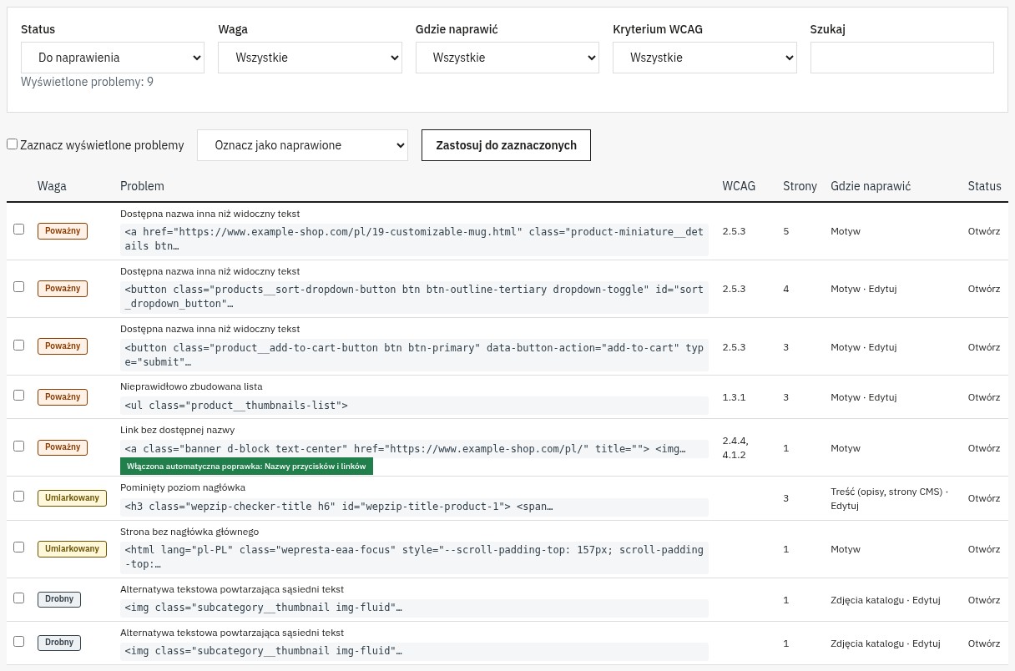Click Edytuj for 'Pominięty poziom nagłówka'
1015x671 pixels.
(x=845, y=505)
